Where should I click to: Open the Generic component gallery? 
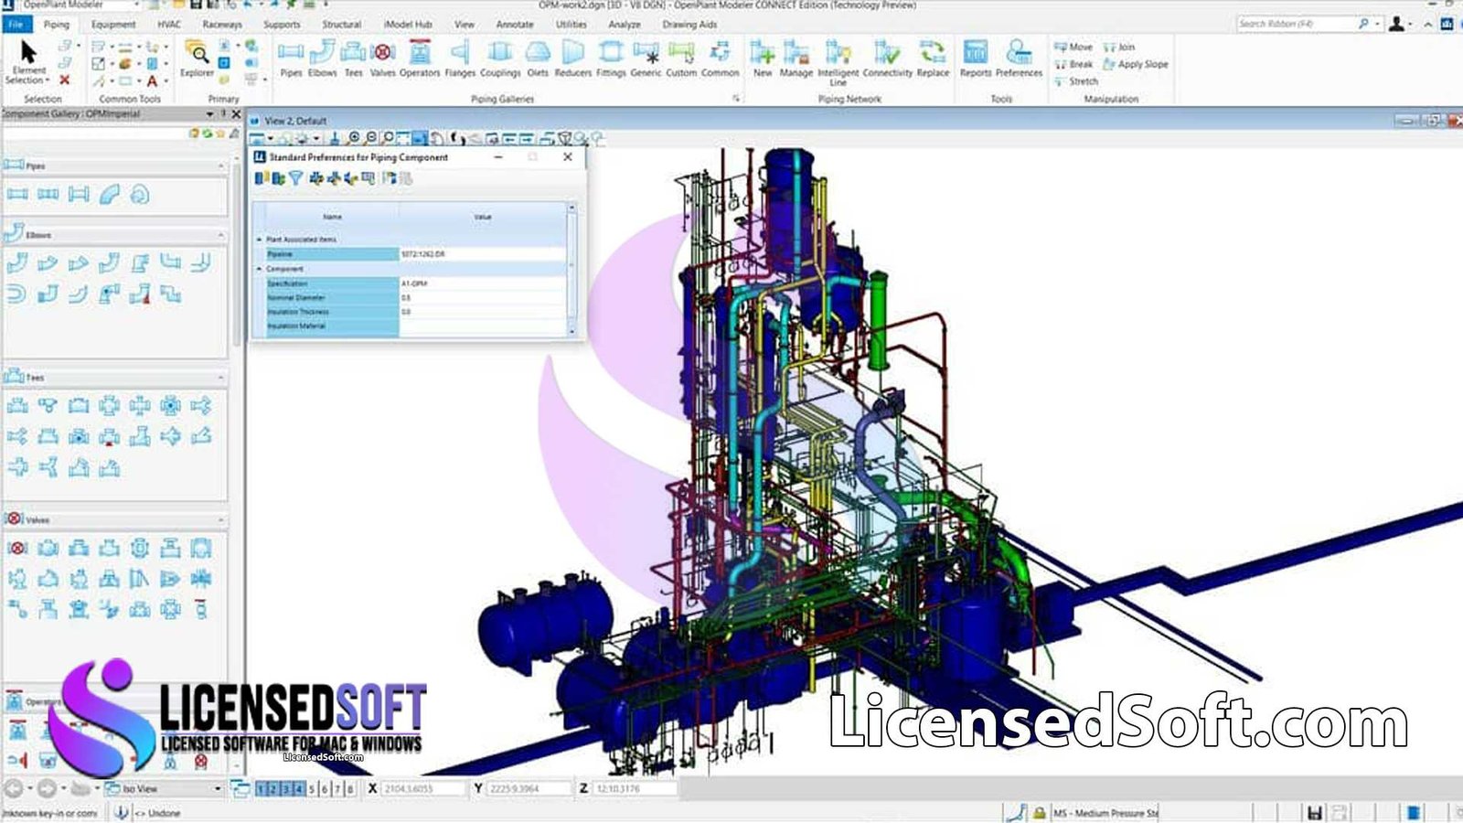point(646,59)
